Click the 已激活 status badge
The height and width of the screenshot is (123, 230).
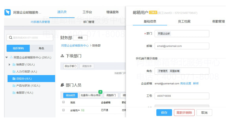(x=153, y=13)
